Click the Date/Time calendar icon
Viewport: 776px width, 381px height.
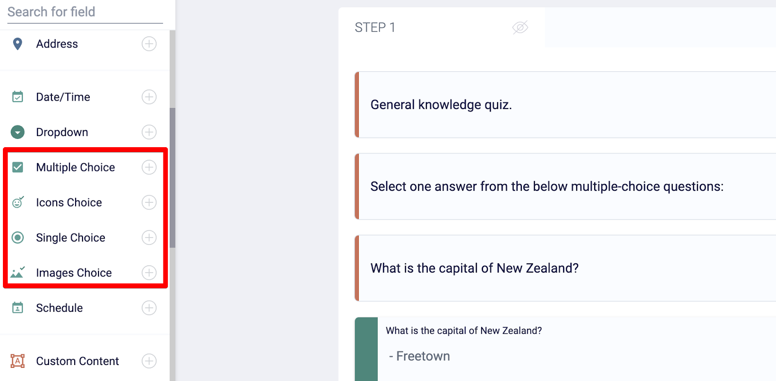pyautogui.click(x=17, y=97)
